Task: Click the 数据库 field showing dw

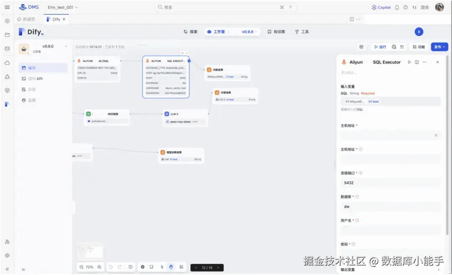Action: pyautogui.click(x=390, y=207)
